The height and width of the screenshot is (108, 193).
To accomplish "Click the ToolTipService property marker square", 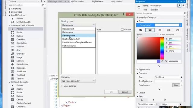I will click(x=181, y=81).
